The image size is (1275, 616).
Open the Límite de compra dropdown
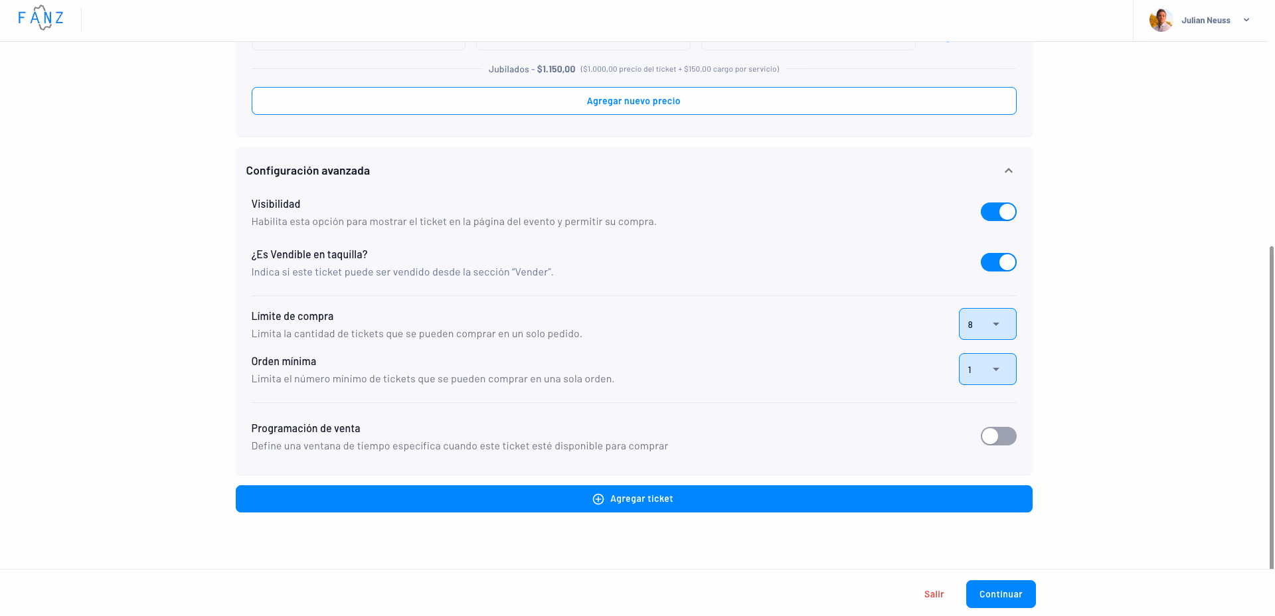987,324
